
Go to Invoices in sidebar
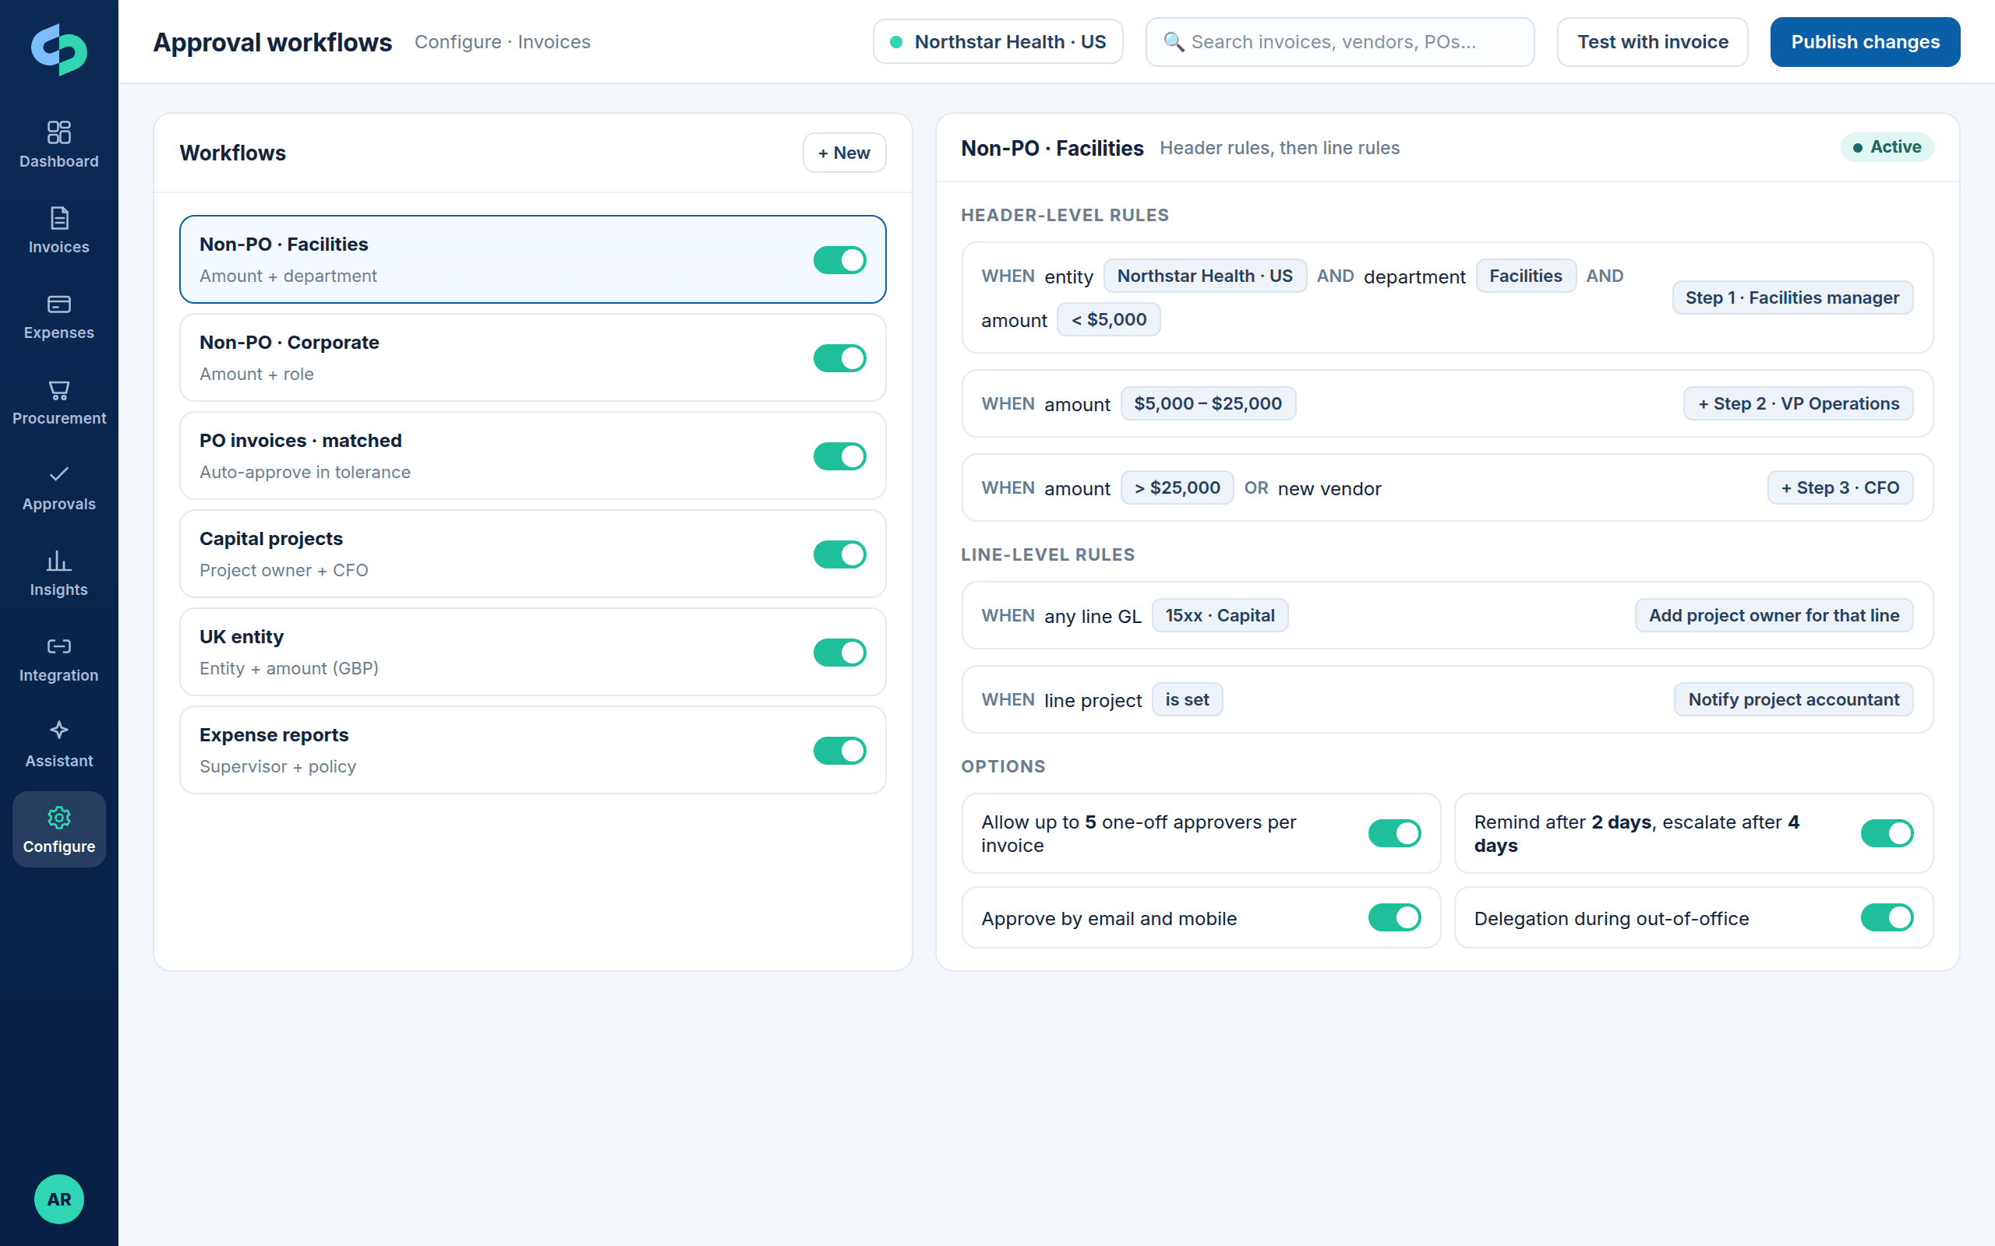[x=58, y=230]
